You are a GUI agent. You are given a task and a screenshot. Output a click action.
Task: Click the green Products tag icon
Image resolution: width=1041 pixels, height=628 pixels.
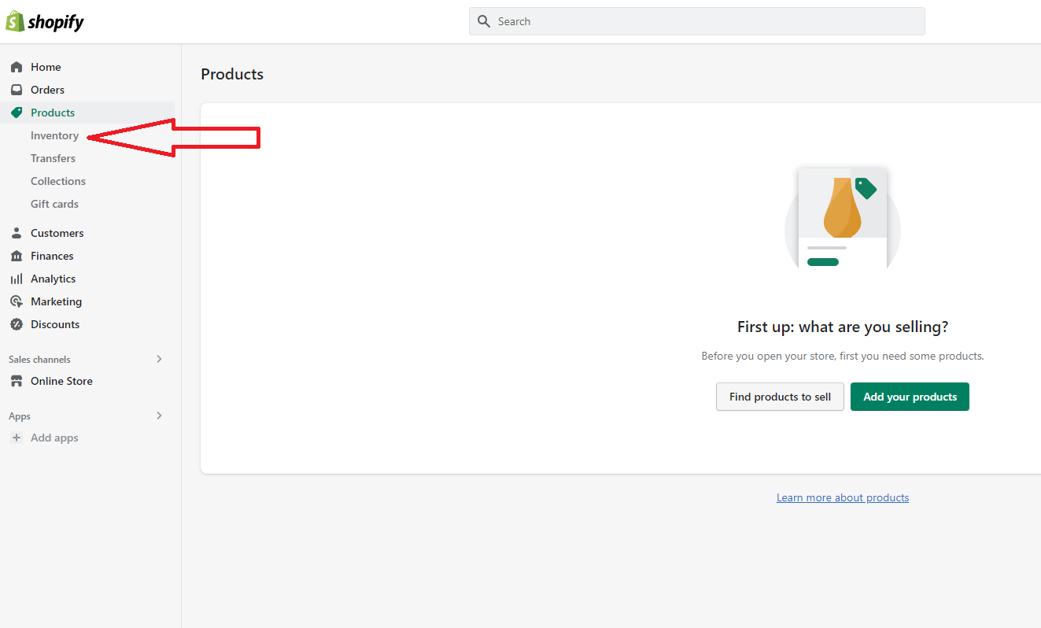tap(17, 113)
